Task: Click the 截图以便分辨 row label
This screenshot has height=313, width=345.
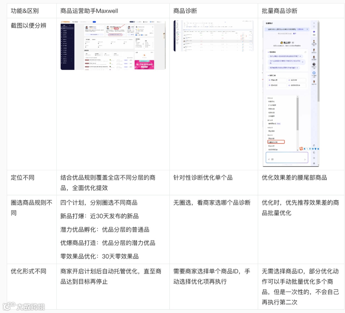Action: pyautogui.click(x=29, y=26)
